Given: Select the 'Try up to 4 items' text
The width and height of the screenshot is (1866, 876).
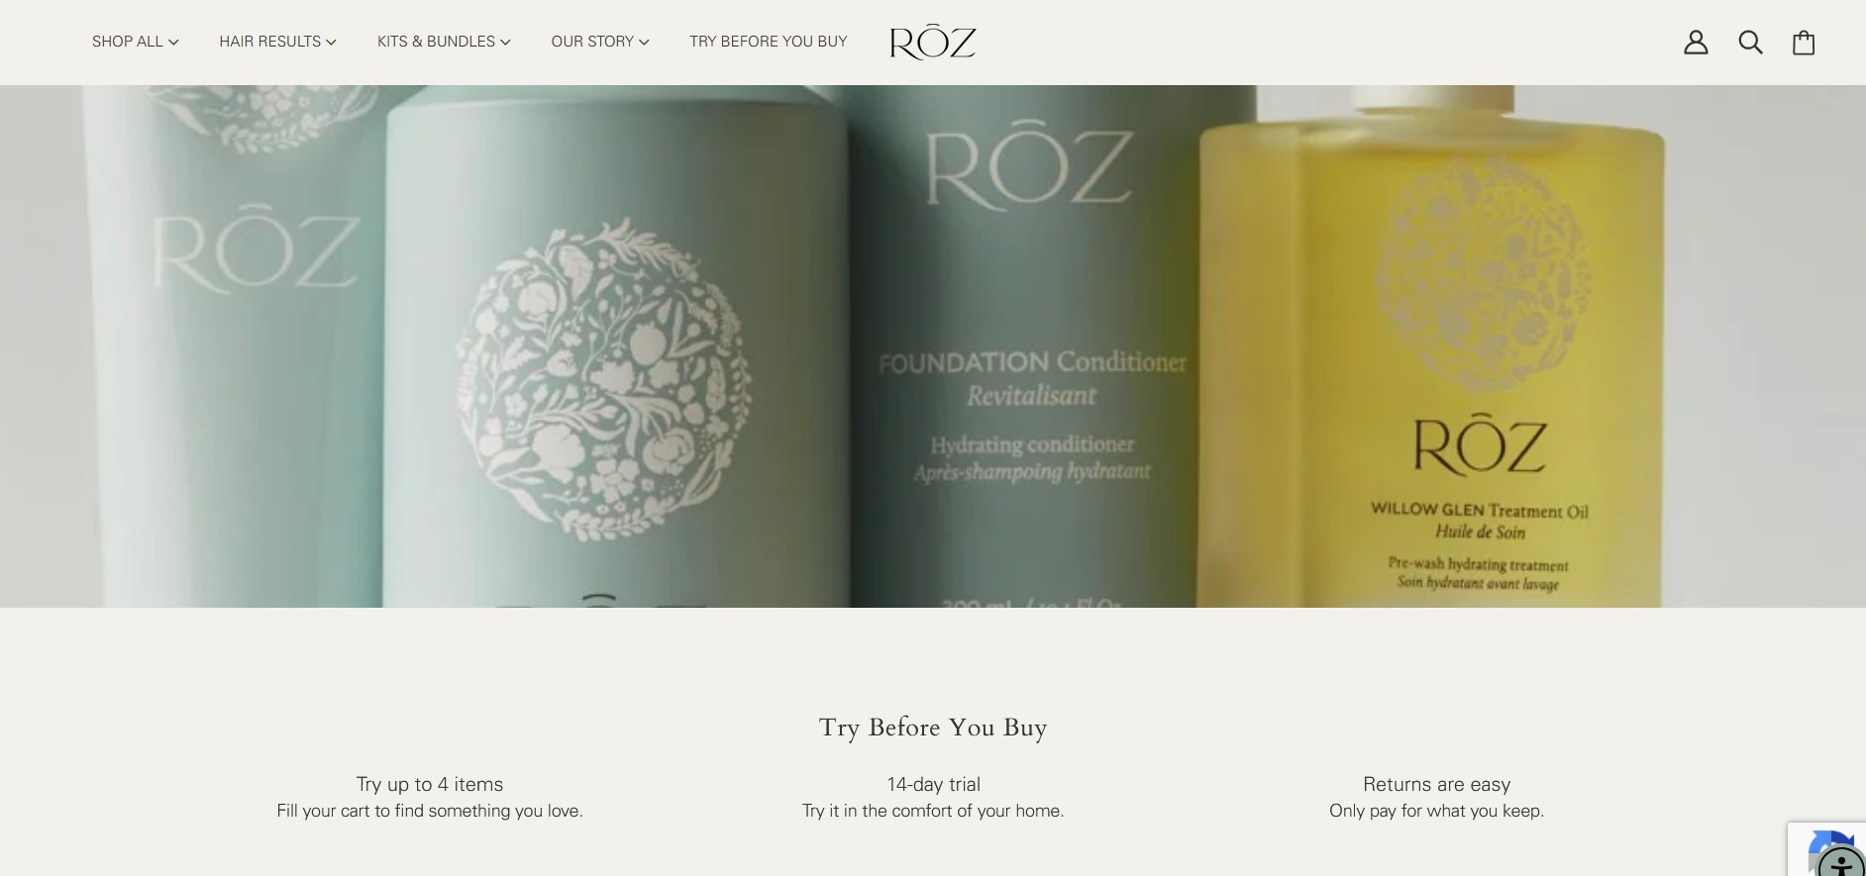Looking at the screenshot, I should [430, 784].
